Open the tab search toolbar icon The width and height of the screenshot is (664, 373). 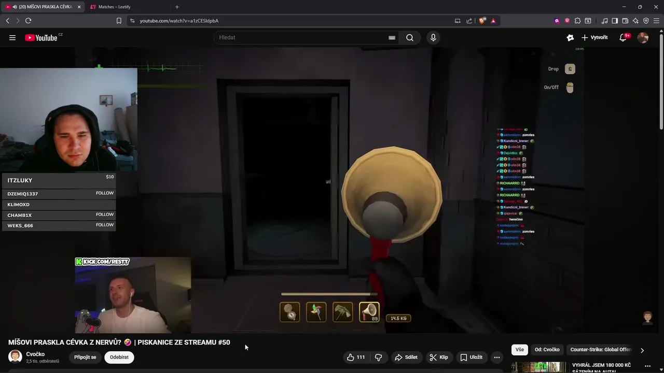[588, 21]
